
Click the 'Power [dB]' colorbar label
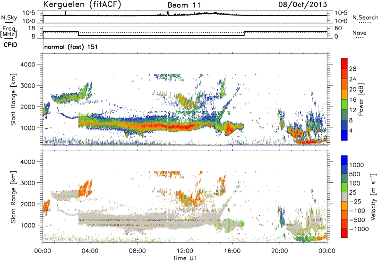[361, 99]
